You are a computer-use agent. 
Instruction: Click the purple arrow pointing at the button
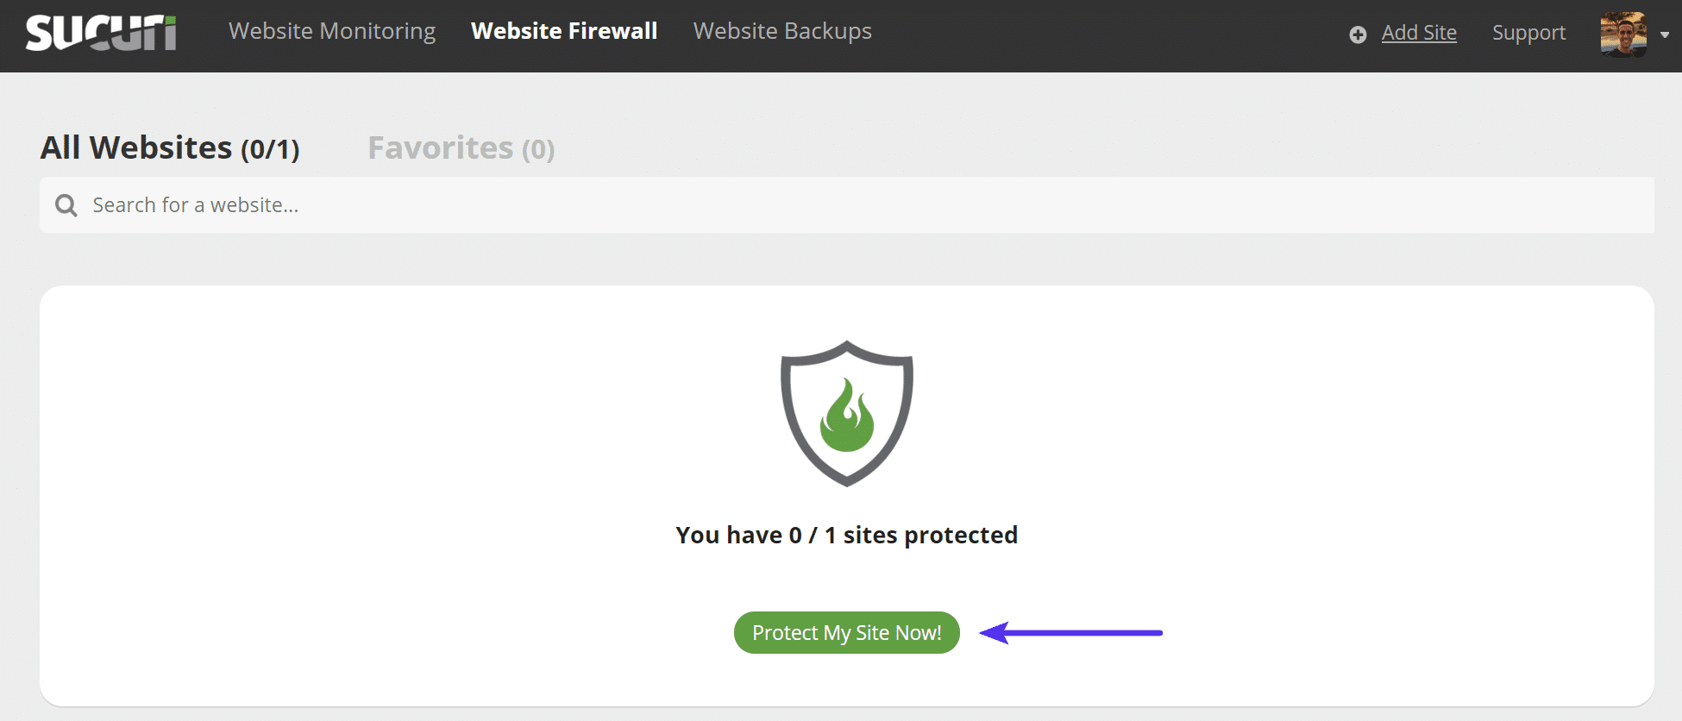1070,632
